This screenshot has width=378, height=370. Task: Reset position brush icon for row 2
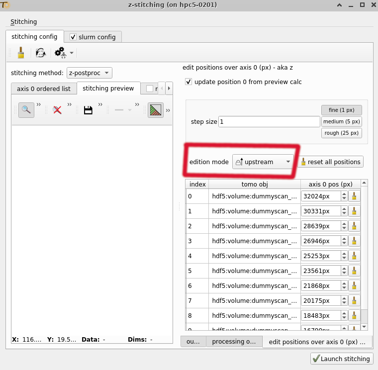tap(354, 226)
